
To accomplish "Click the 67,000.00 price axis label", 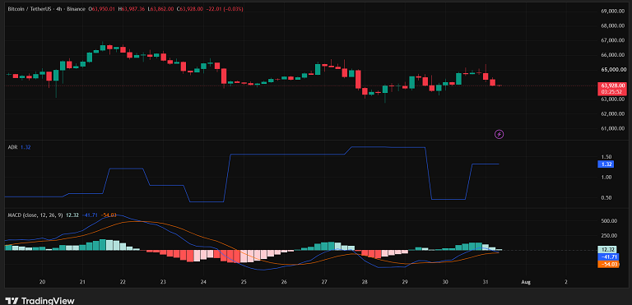I will pyautogui.click(x=613, y=40).
